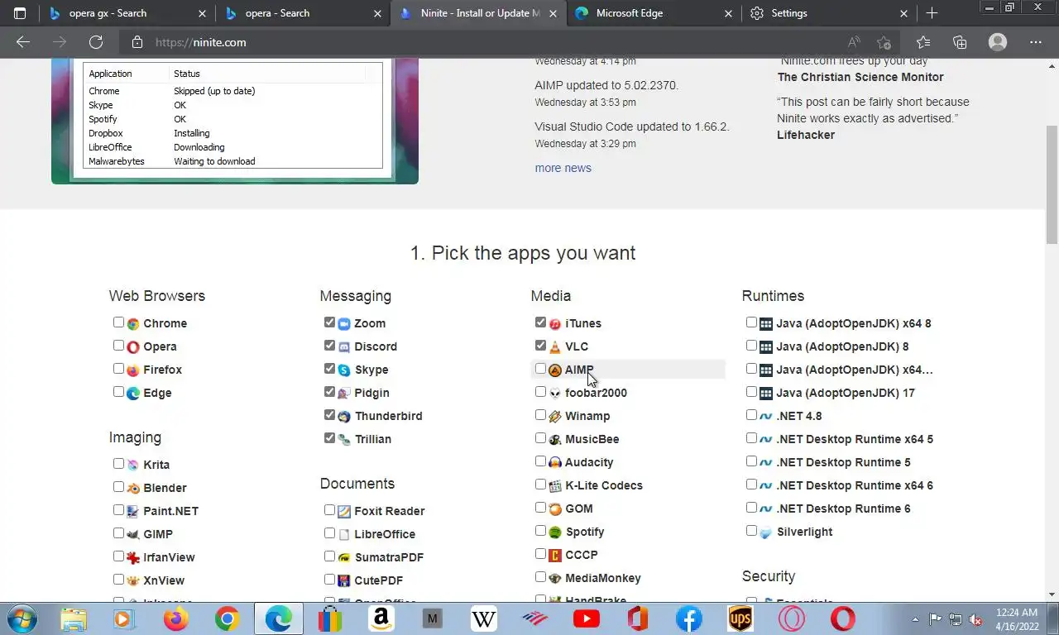This screenshot has height=635, width=1059.
Task: Check the GIMP checkbox under Imaging
Action: pyautogui.click(x=118, y=533)
